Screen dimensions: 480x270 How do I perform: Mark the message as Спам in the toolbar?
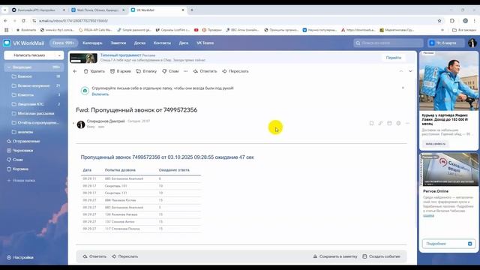coord(170,71)
